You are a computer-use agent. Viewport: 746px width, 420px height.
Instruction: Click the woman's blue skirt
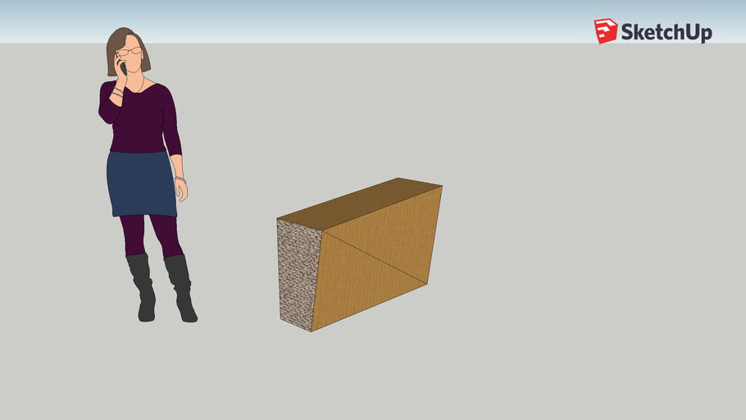[141, 183]
